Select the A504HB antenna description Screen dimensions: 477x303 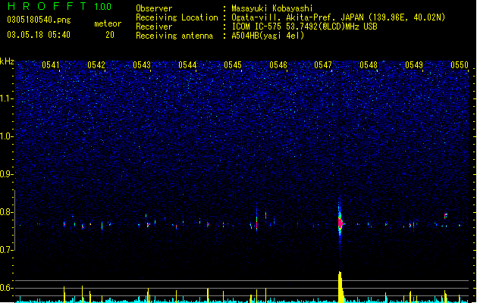pos(268,36)
